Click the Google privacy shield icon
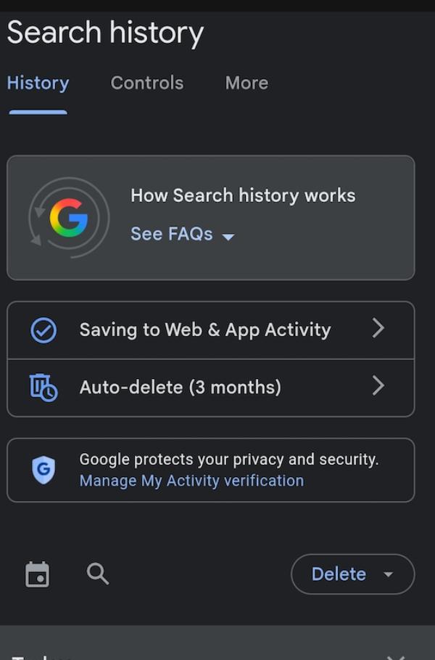Viewport: 435px width, 660px height. tap(43, 470)
